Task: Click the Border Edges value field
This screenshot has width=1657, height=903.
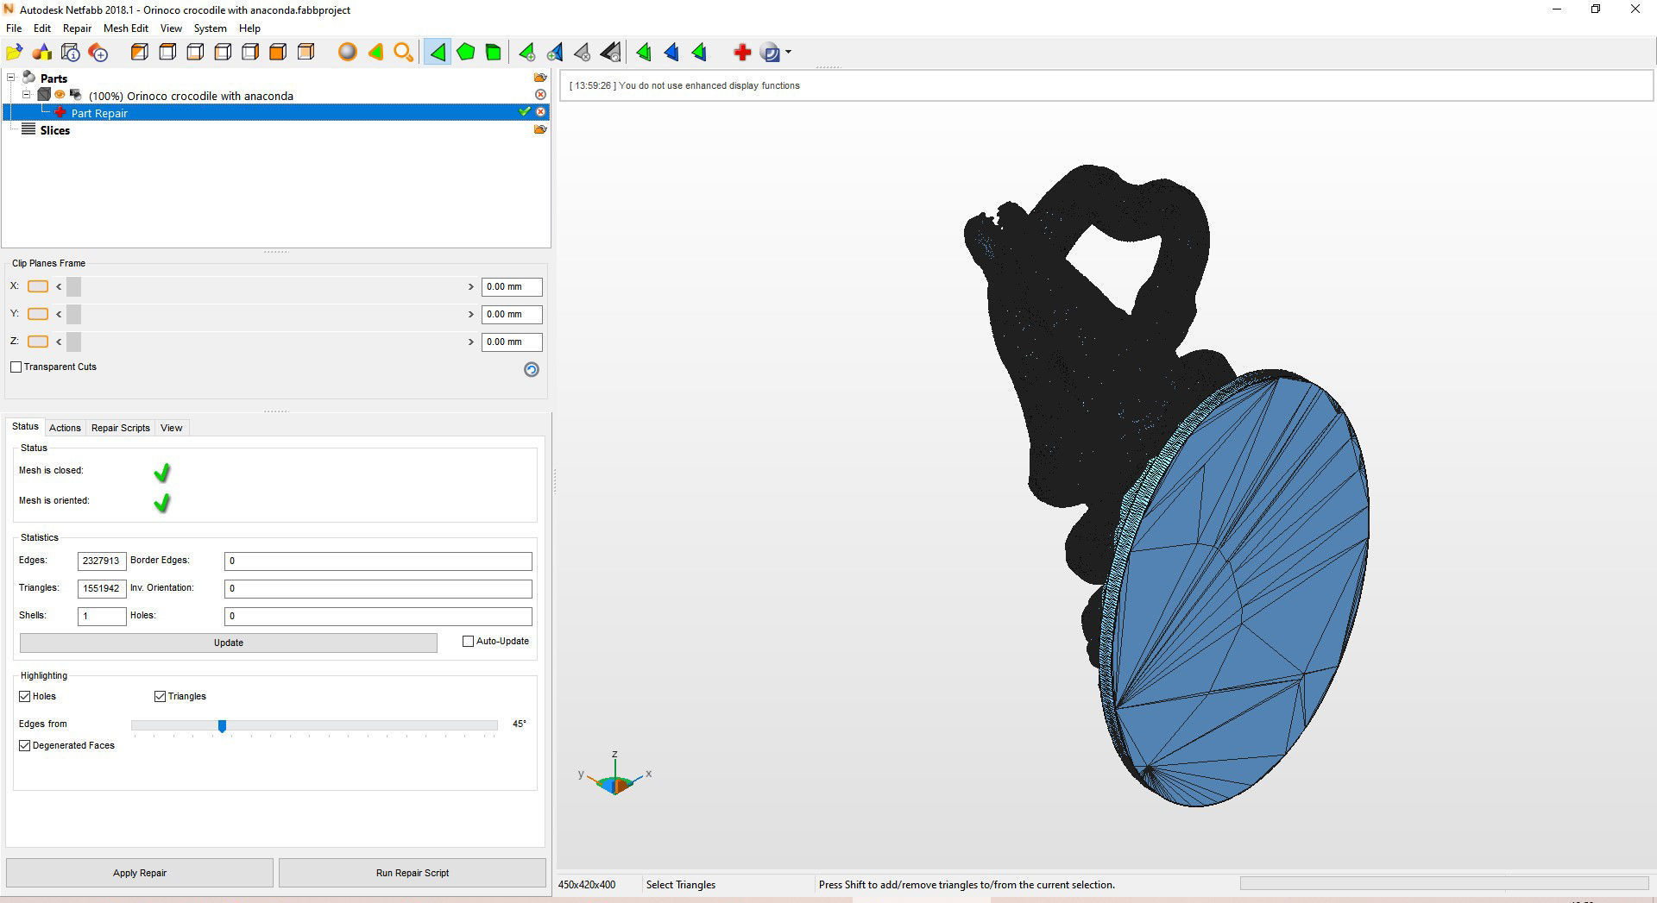Action: tap(378, 561)
